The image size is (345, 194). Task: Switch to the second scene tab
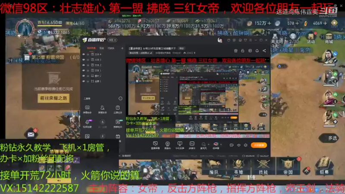(x=102, y=48)
